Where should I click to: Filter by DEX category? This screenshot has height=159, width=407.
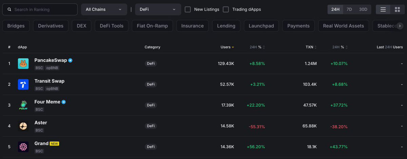(81, 26)
